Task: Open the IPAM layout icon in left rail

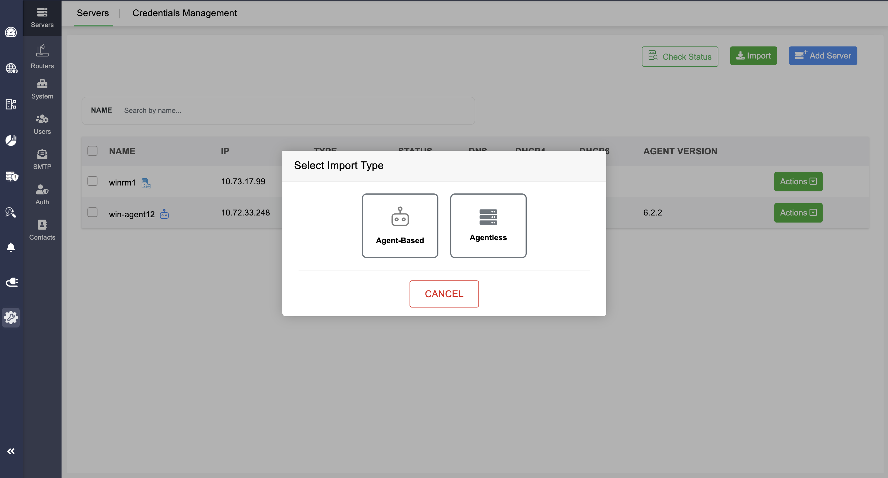Action: [x=11, y=104]
